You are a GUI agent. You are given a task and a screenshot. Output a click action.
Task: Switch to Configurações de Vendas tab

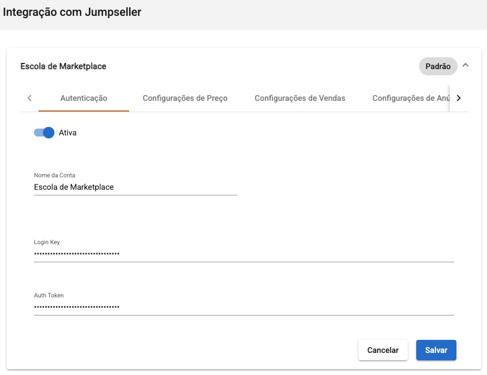[300, 98]
